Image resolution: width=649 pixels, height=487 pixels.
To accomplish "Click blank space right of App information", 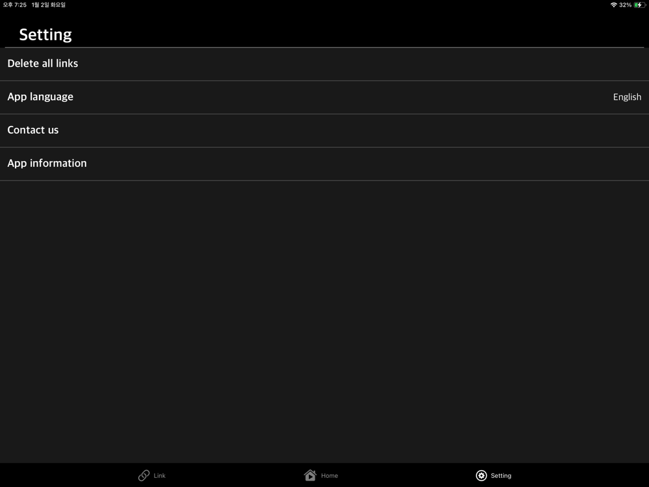I will (x=368, y=164).
